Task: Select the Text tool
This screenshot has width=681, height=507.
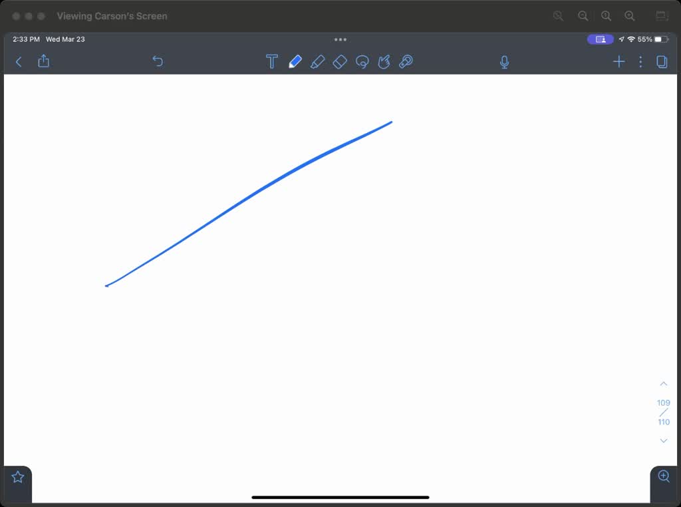Action: [271, 61]
